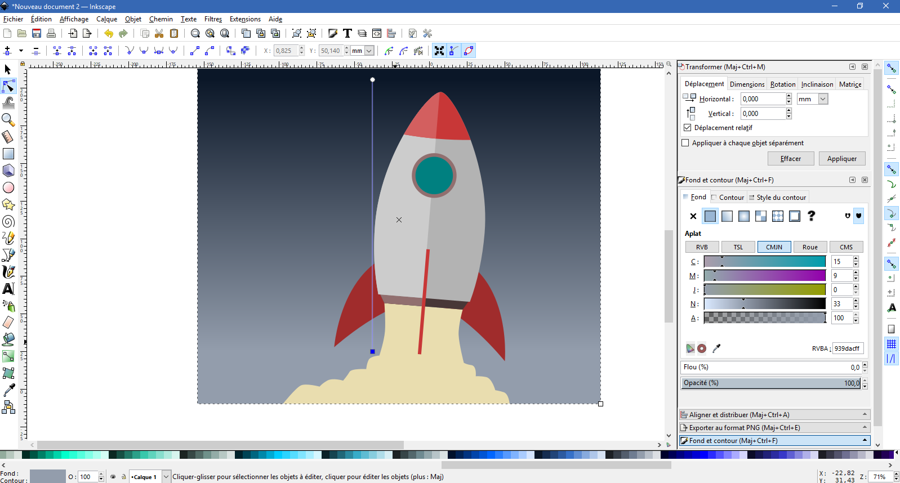Image resolution: width=900 pixels, height=483 pixels.
Task: Choose linear gradient fill type
Action: [727, 216]
